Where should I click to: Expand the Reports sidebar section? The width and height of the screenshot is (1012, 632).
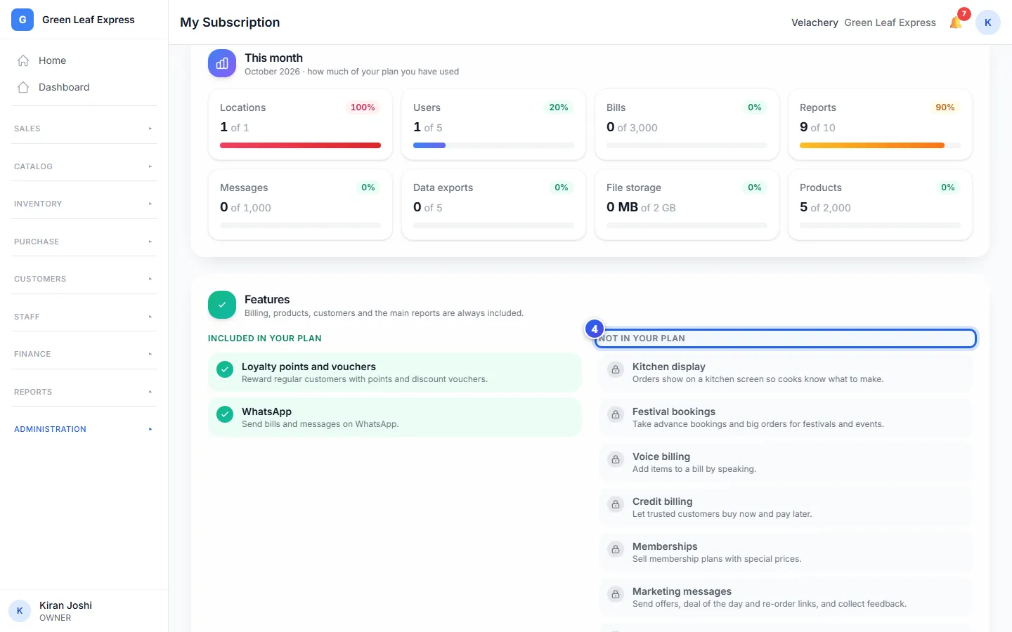click(84, 392)
